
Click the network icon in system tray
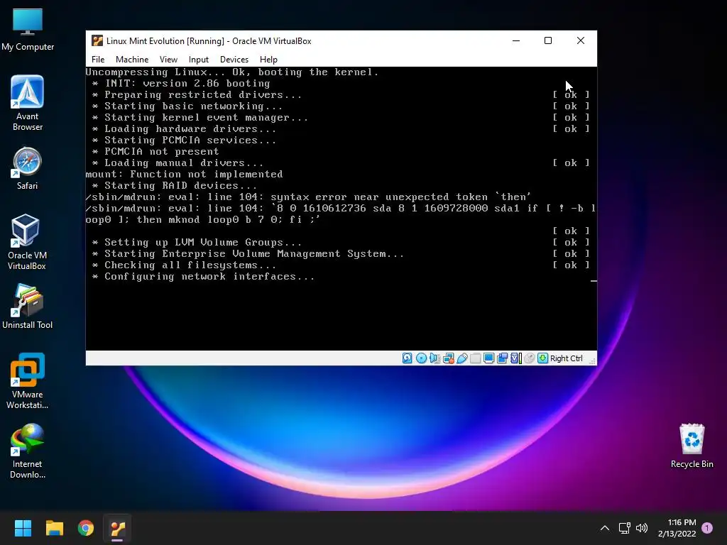(624, 528)
